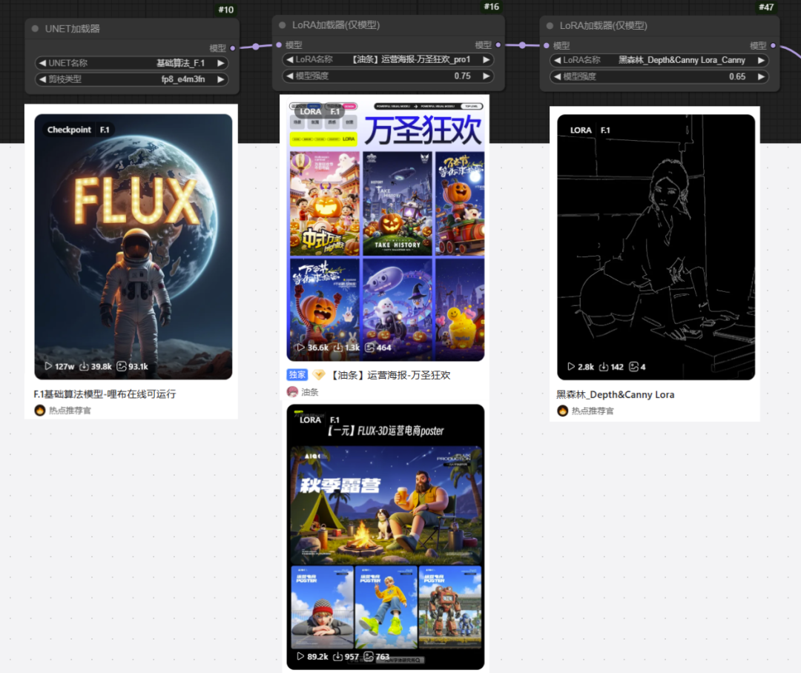Click Checkpoint badge on FLUX card

(69, 130)
